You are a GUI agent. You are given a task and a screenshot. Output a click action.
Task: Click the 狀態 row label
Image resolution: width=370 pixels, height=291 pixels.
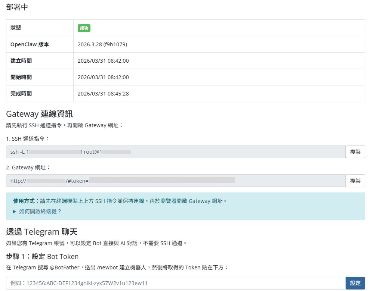[16, 28]
